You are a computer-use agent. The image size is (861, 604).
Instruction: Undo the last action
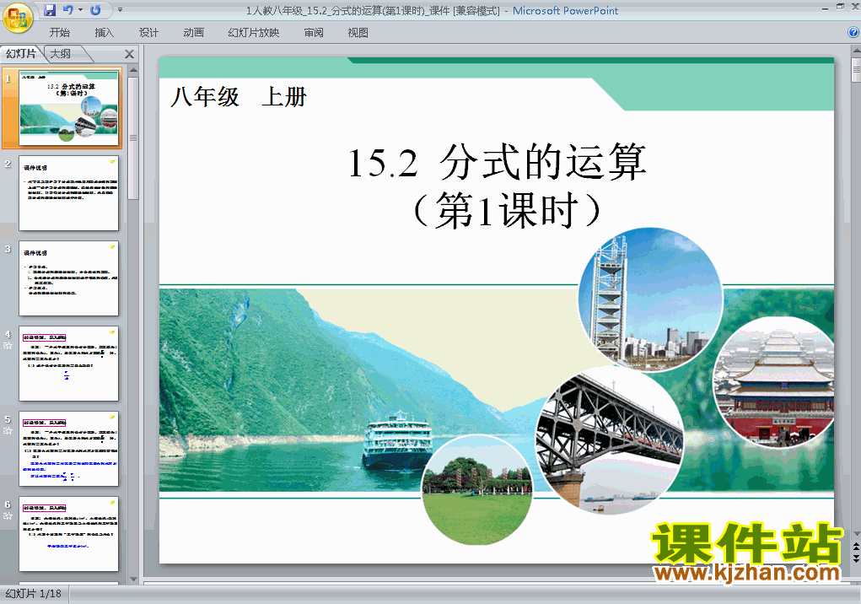tap(68, 10)
